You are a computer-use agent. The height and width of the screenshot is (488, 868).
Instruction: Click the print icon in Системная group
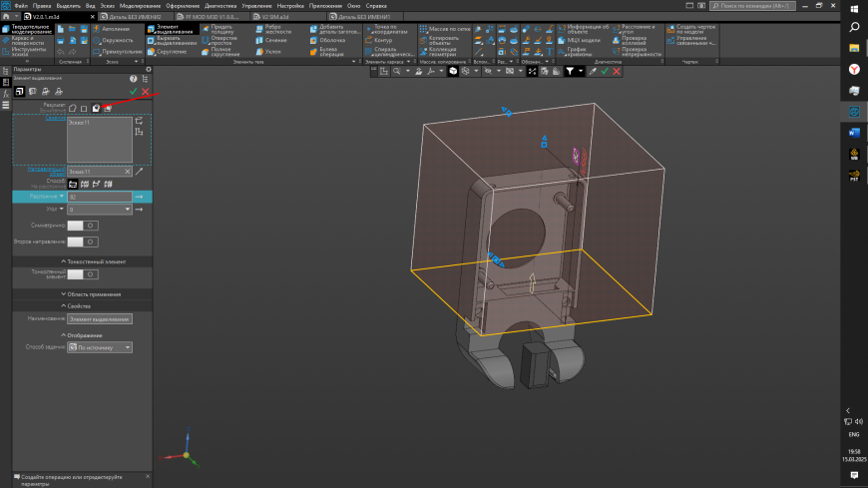61,41
